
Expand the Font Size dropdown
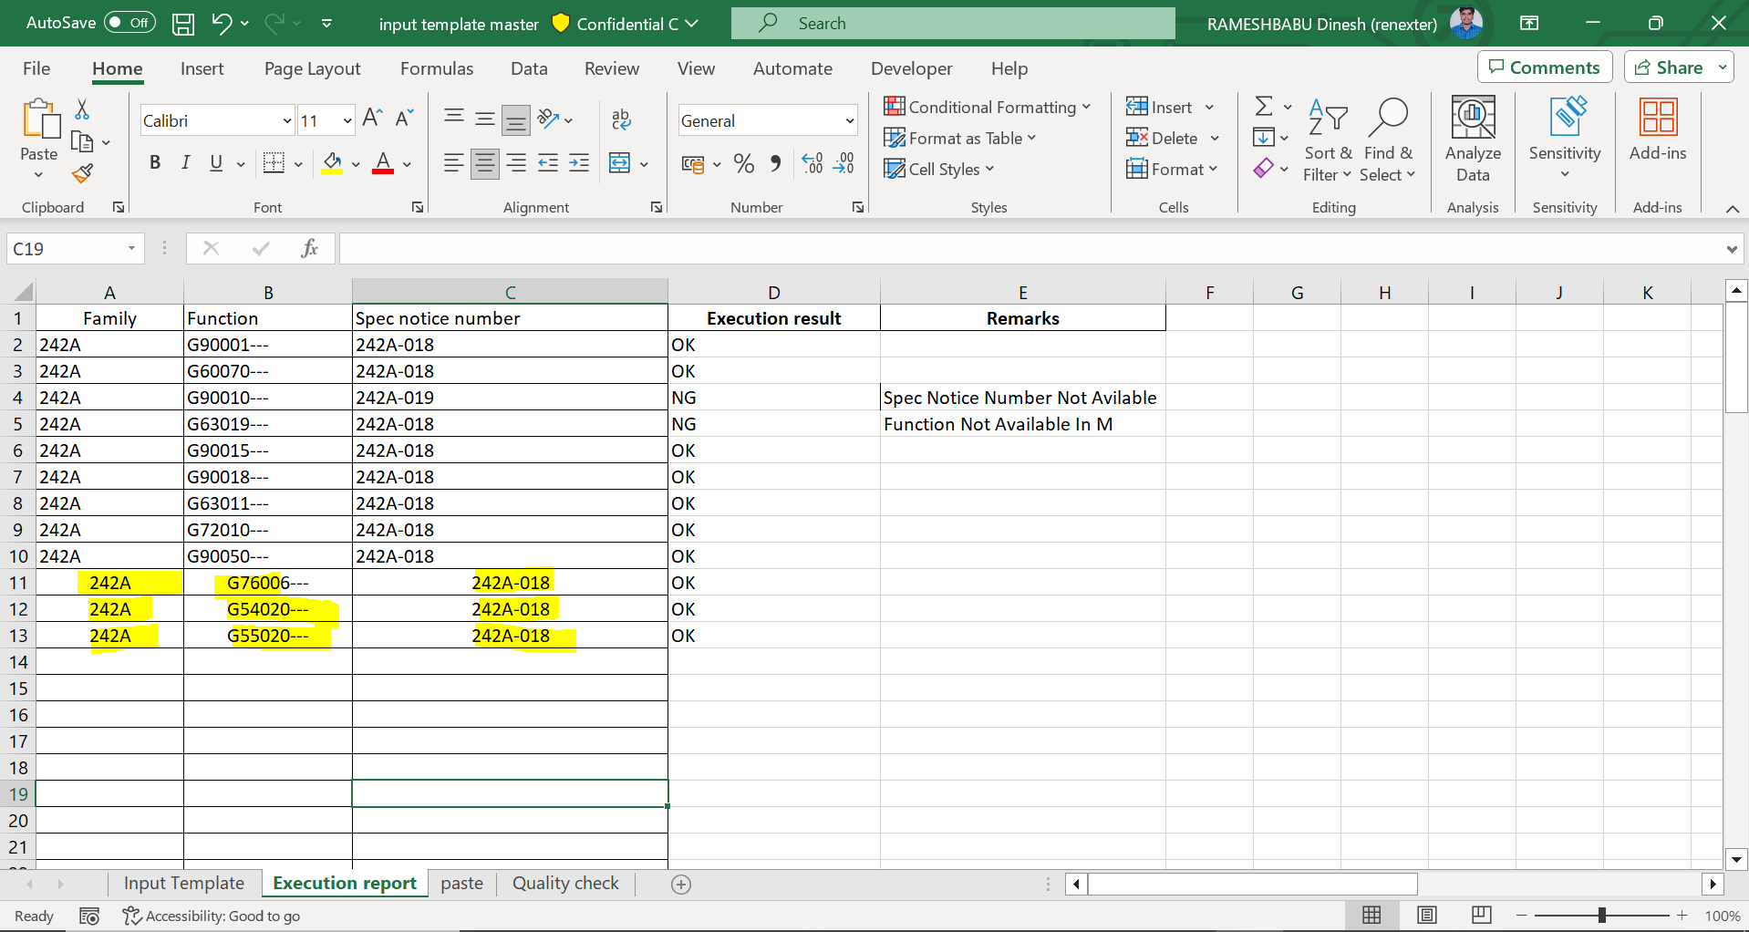point(346,119)
